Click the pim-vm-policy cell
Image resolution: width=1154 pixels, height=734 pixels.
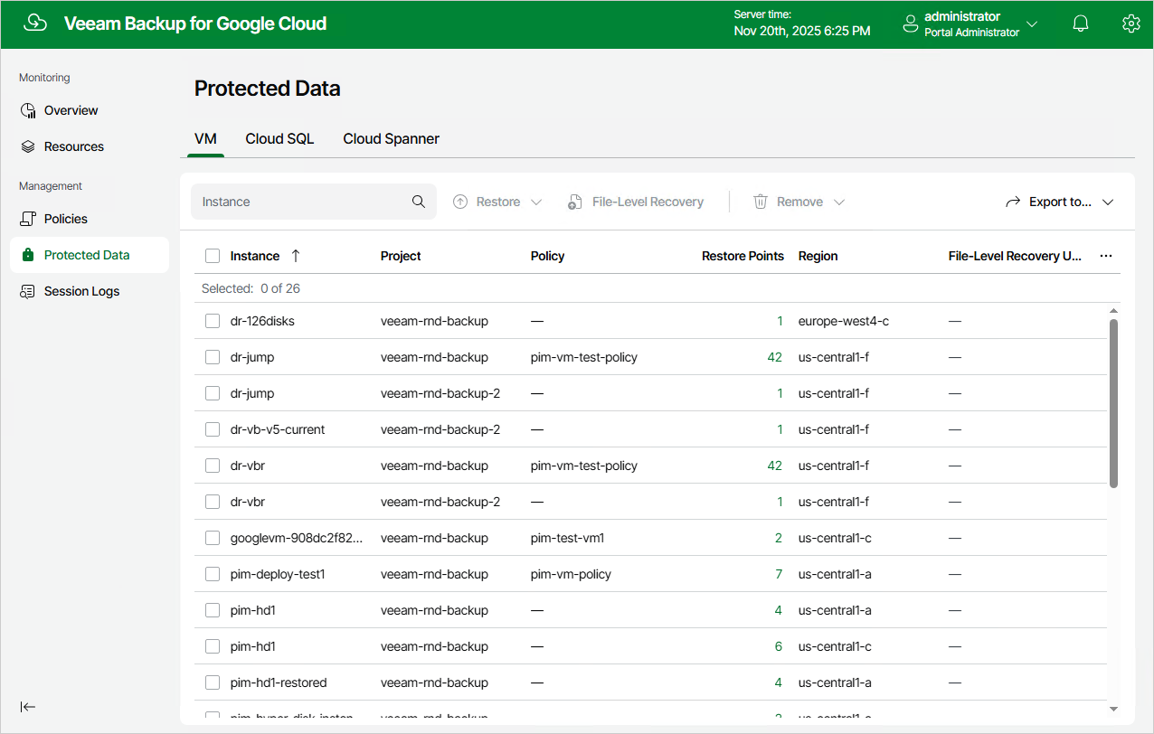[571, 574]
